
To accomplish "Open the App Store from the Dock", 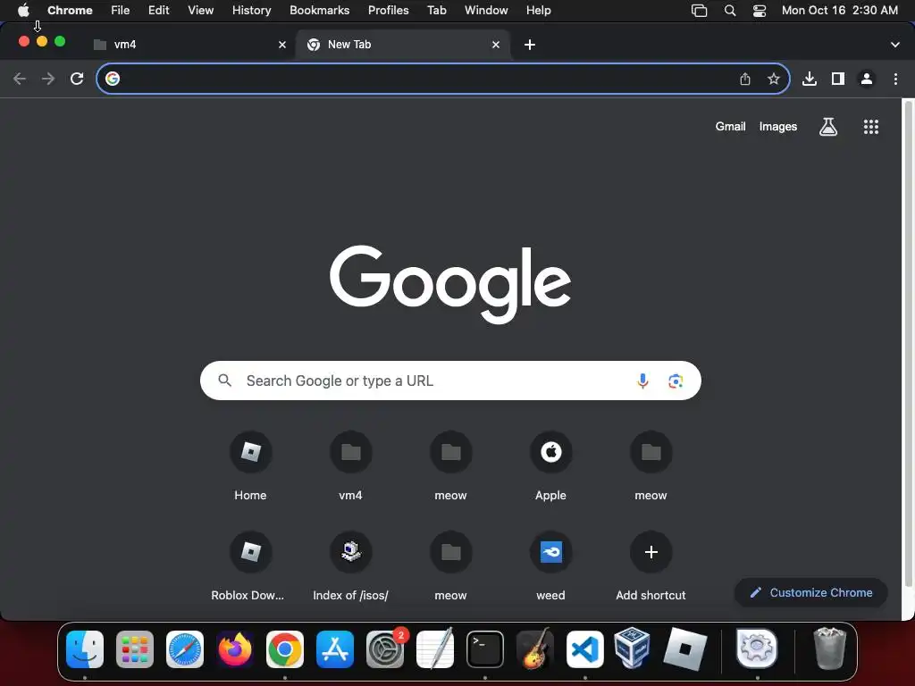I will 335,649.
